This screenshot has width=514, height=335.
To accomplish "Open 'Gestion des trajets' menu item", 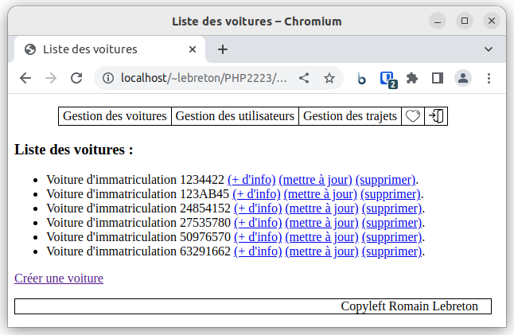I will [x=350, y=116].
